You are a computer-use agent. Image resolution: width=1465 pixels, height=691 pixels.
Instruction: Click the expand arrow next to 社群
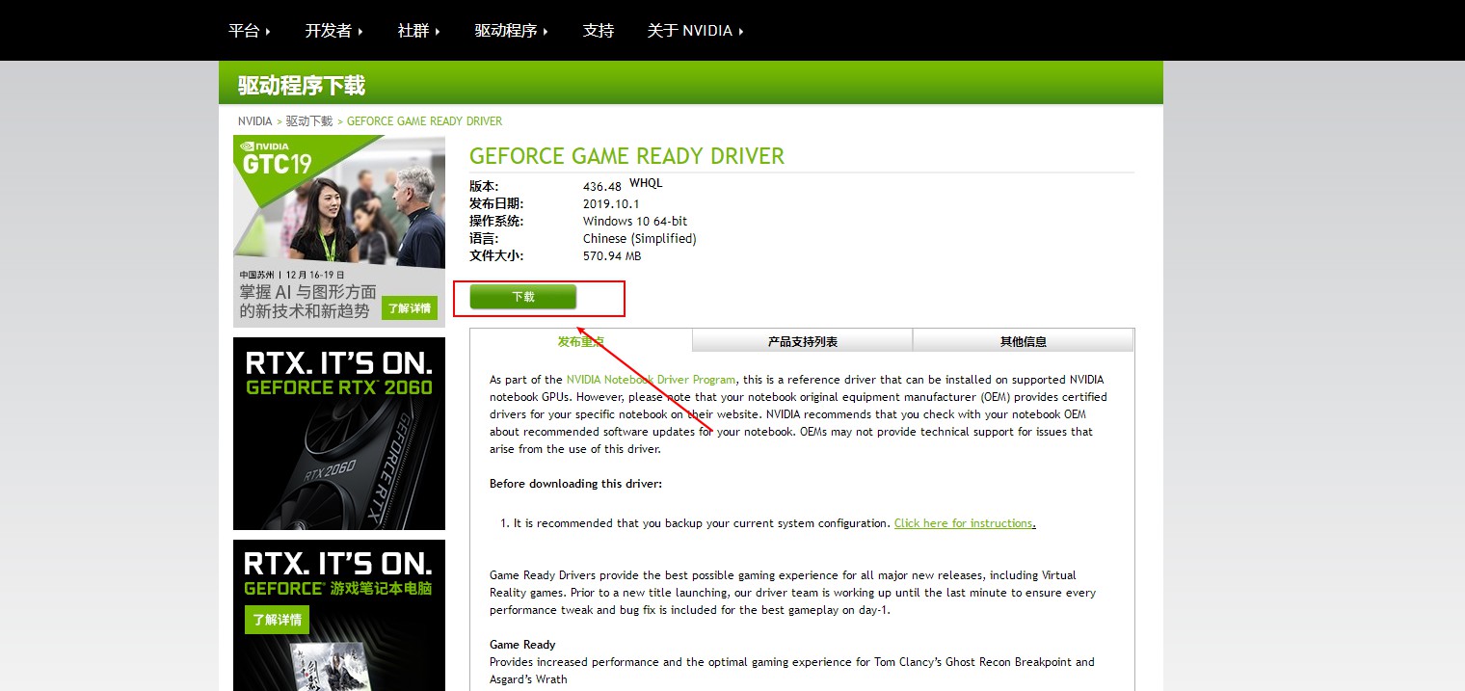[438, 32]
